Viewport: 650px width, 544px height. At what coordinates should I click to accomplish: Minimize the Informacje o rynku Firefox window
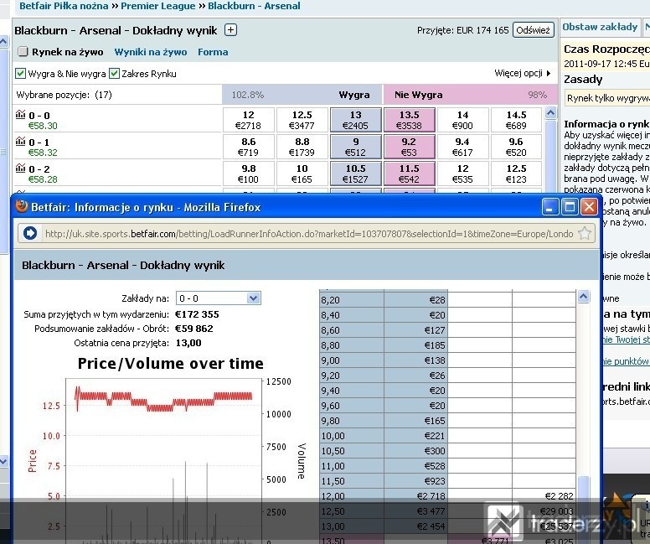click(x=550, y=207)
